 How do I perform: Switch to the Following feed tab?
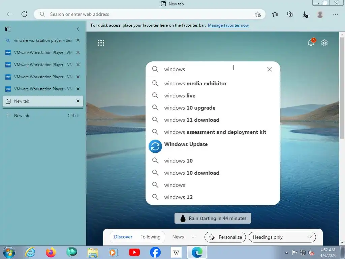pyautogui.click(x=150, y=237)
